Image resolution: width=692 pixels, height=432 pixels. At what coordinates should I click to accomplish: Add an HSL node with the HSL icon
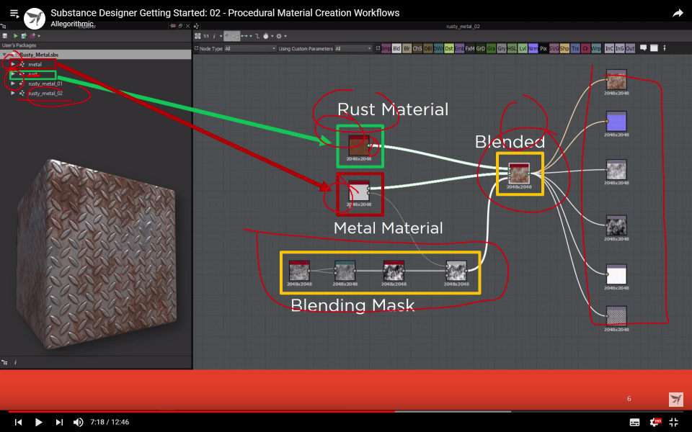512,48
